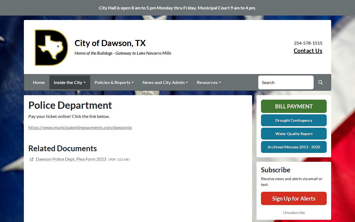
Task: Open the News and City Admin dropdown
Action: coord(165,82)
